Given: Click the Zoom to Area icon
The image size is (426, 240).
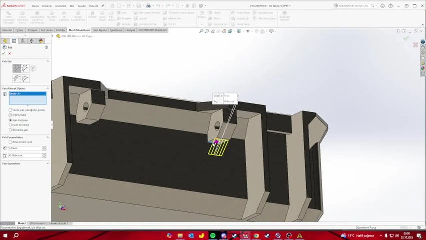Looking at the screenshot, I should point(207,31).
